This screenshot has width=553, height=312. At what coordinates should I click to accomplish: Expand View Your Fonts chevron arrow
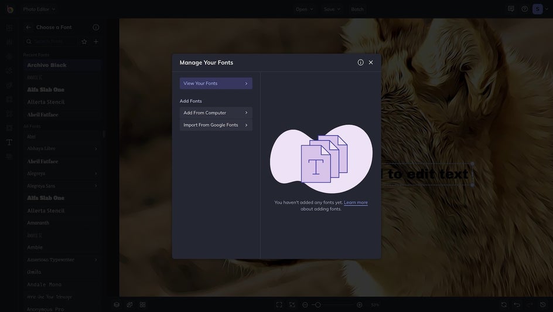pyautogui.click(x=246, y=84)
